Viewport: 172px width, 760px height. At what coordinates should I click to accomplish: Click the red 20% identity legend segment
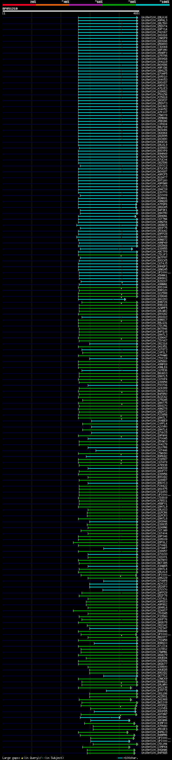(x=19, y=5)
